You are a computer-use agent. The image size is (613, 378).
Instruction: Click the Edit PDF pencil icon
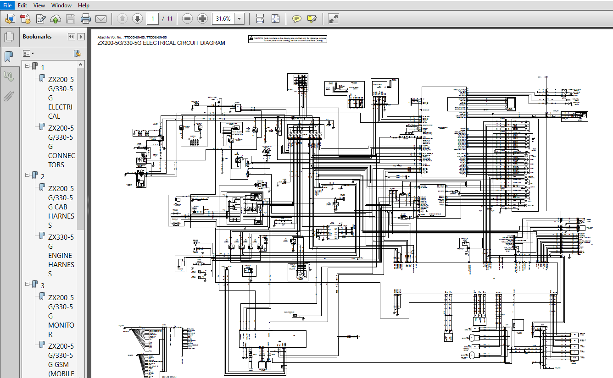tap(40, 19)
